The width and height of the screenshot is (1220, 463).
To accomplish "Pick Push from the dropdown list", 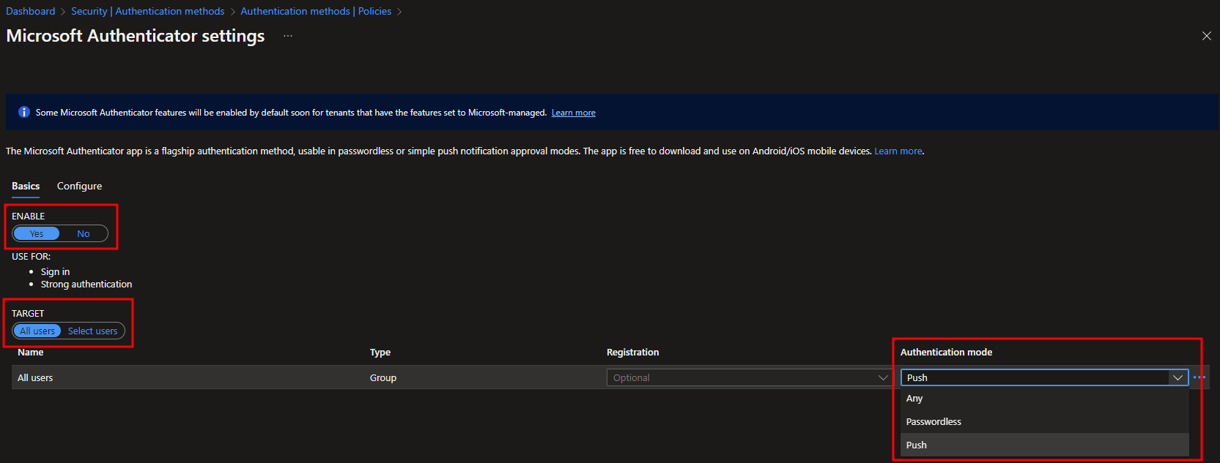I will (917, 445).
